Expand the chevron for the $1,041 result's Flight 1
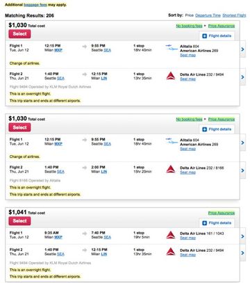 pos(242,236)
